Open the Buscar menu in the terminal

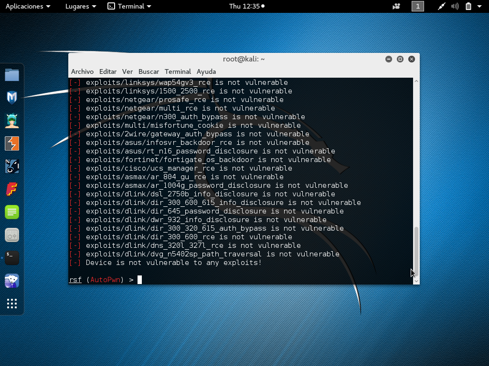(149, 71)
